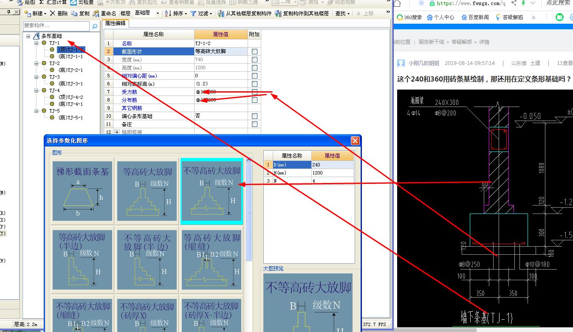Viewport: 573px width, 332px height.
Task: Open 百度新闻 bookmark in browser
Action: [x=475, y=17]
